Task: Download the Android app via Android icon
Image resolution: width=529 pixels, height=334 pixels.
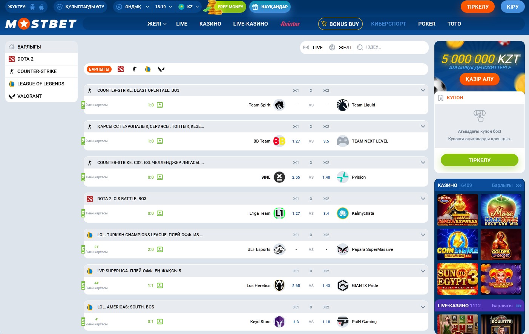Action: pyautogui.click(x=32, y=7)
